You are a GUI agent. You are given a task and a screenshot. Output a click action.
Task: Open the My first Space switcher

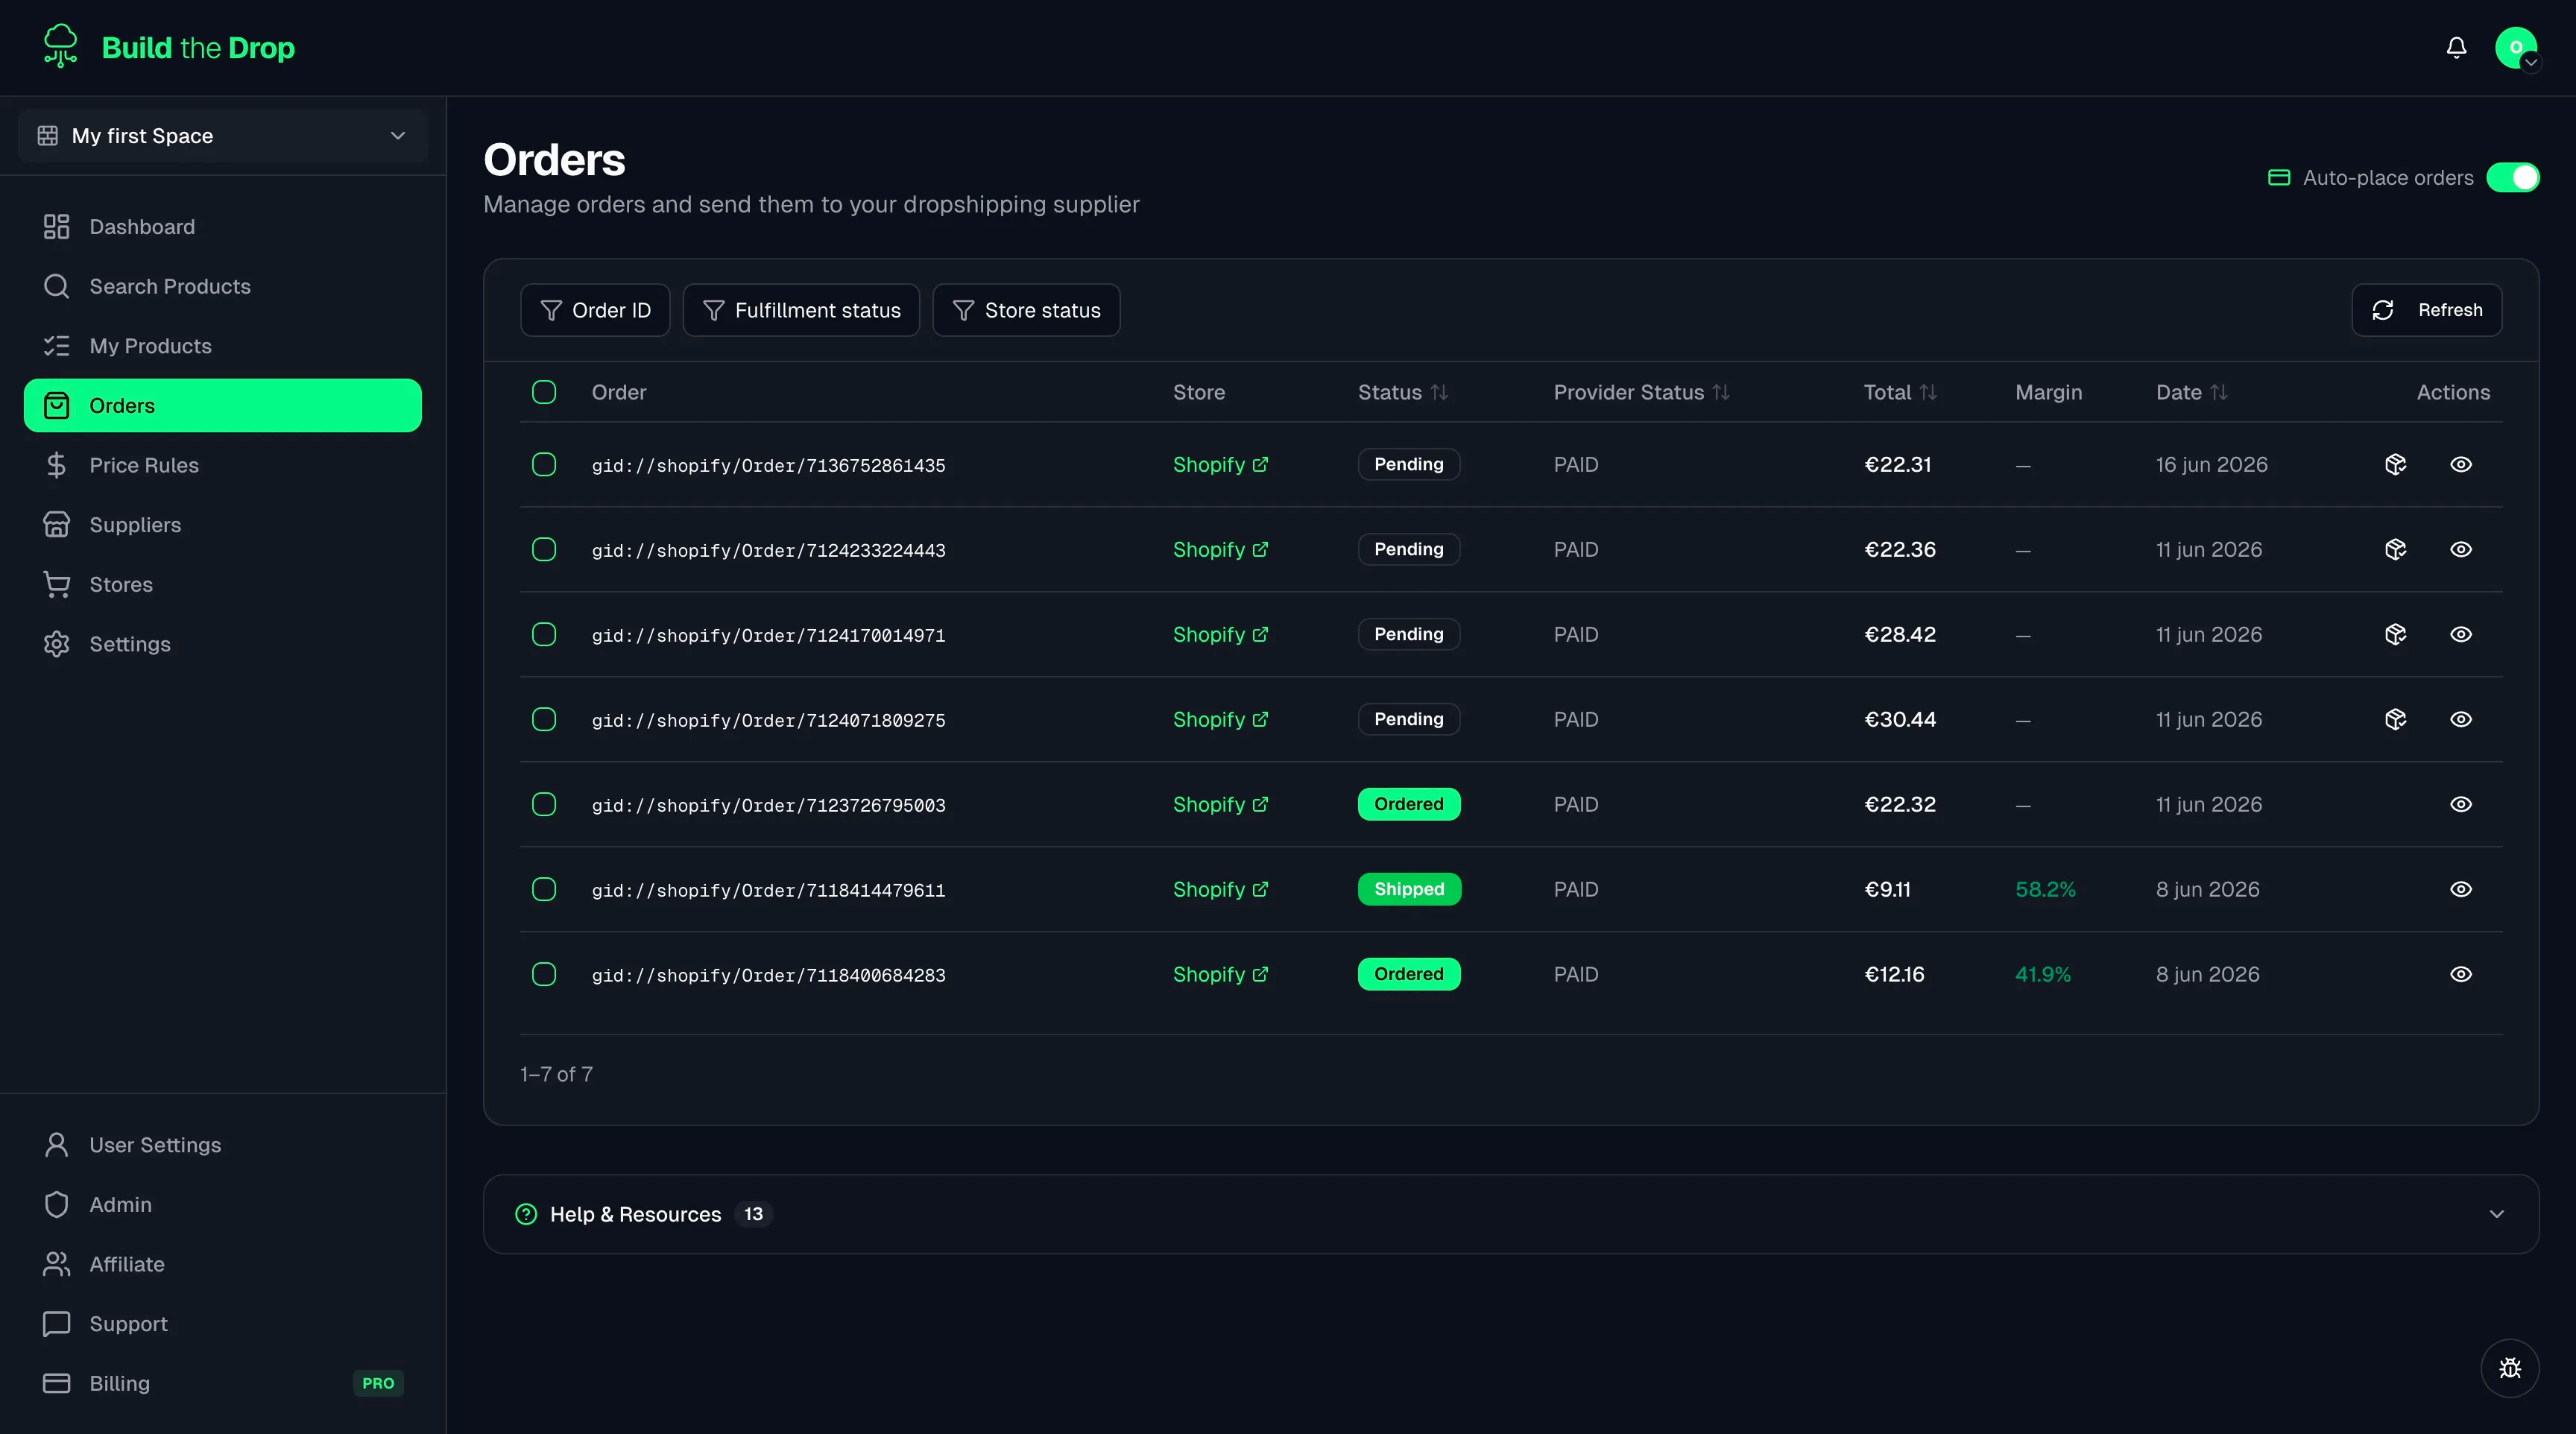(x=223, y=136)
